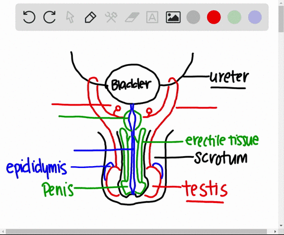Click the insert image icon
The image size is (284, 235).
click(173, 17)
